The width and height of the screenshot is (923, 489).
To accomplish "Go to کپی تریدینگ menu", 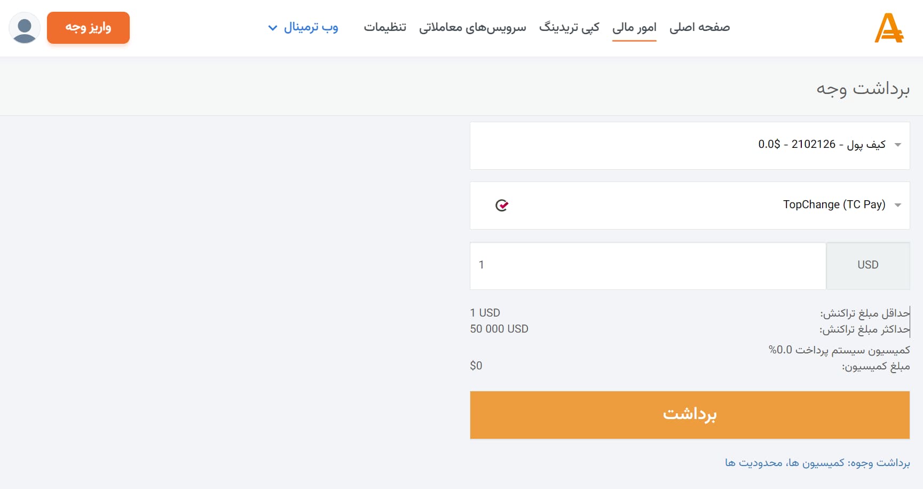I will pyautogui.click(x=569, y=27).
